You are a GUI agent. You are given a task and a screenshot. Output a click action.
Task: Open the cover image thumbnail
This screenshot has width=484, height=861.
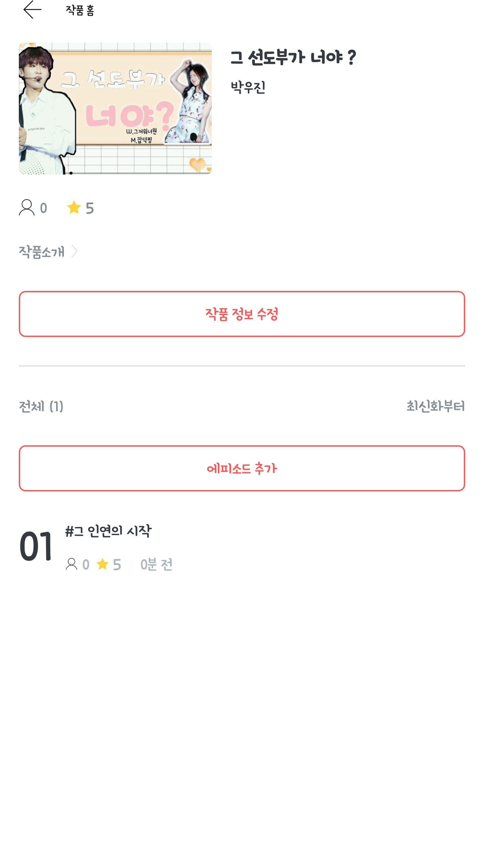[115, 109]
